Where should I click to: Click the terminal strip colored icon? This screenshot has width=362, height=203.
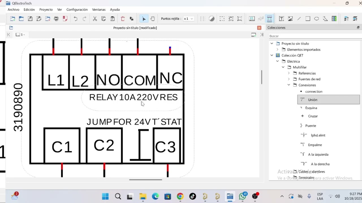[x=334, y=19]
